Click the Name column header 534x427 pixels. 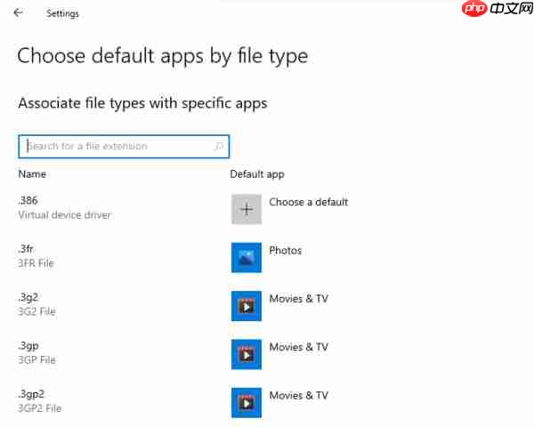pos(32,174)
